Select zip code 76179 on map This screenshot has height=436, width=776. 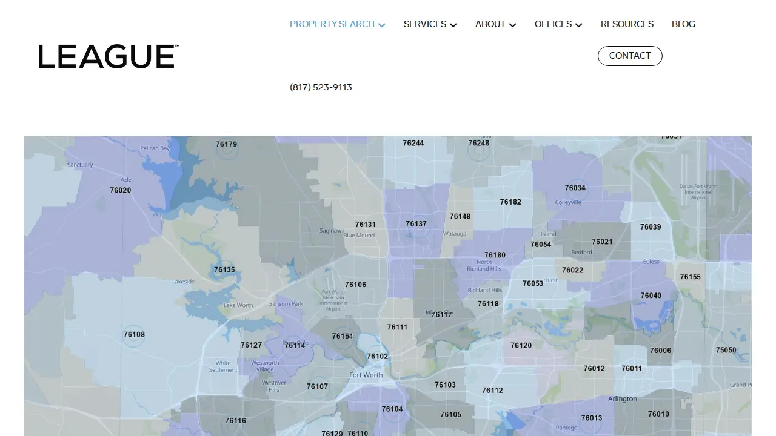coord(226,144)
